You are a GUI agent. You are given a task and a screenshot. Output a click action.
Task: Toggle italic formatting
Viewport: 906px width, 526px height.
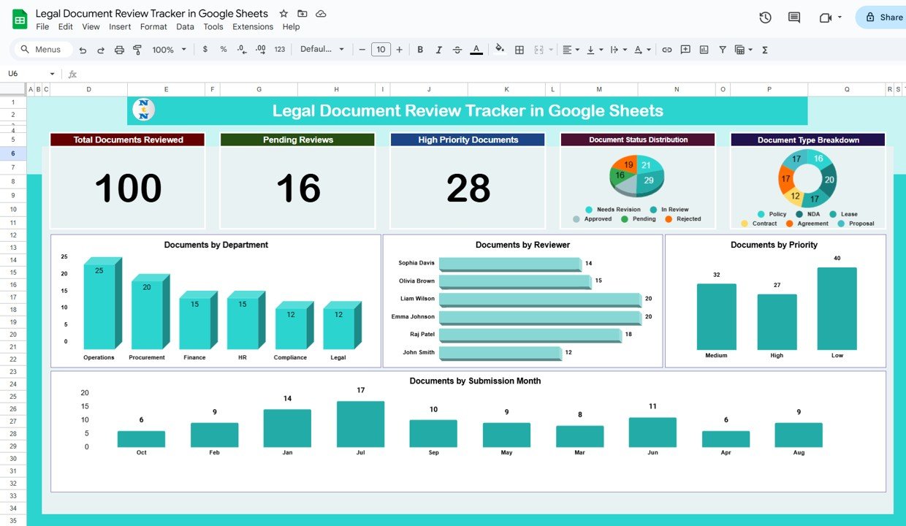[438, 50]
